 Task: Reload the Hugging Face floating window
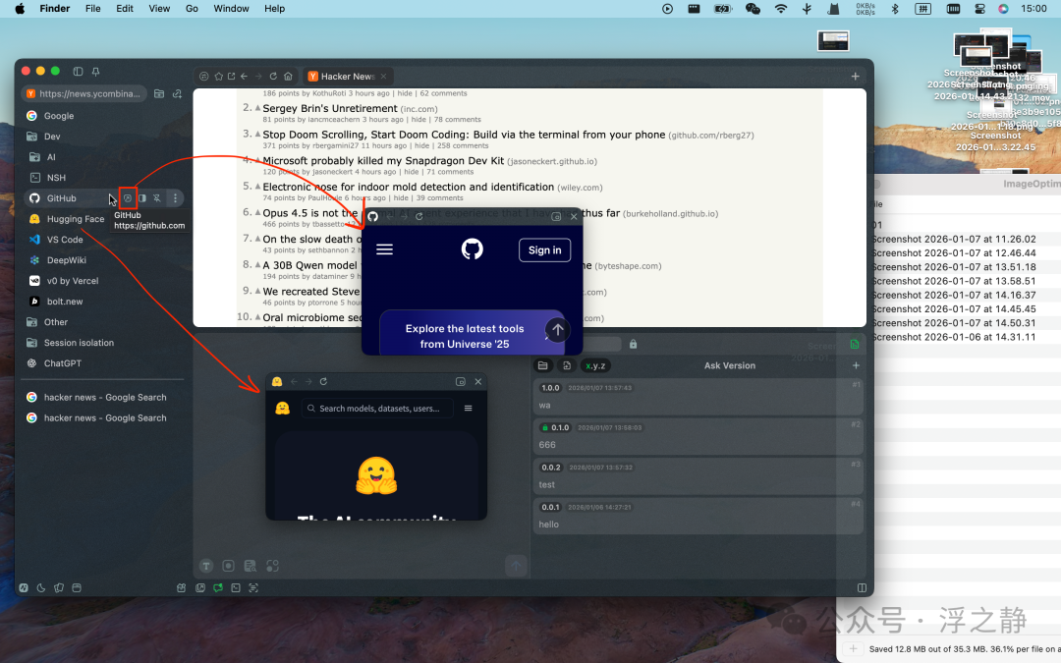(x=323, y=381)
